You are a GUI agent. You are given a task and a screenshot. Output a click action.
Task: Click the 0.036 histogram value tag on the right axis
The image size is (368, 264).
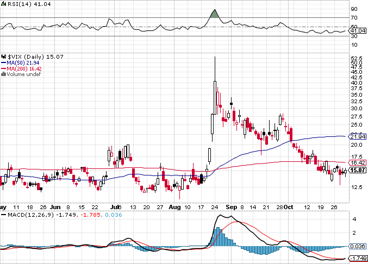pos(357,247)
